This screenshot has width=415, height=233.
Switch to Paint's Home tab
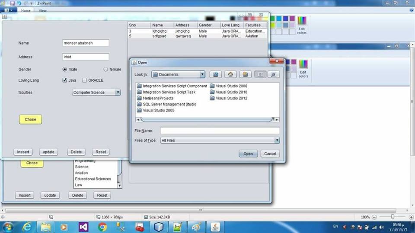click(26, 10)
